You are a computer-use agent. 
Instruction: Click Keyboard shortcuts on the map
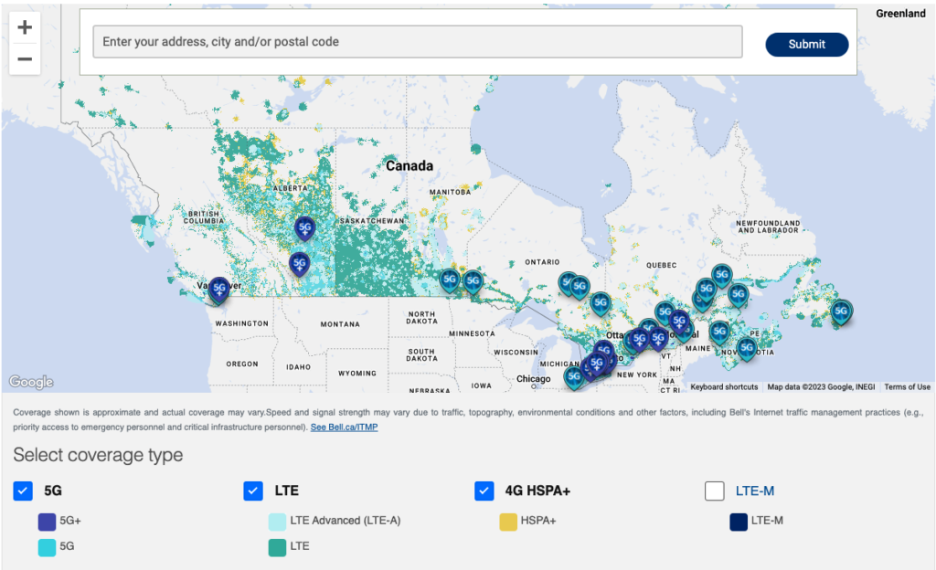724,387
